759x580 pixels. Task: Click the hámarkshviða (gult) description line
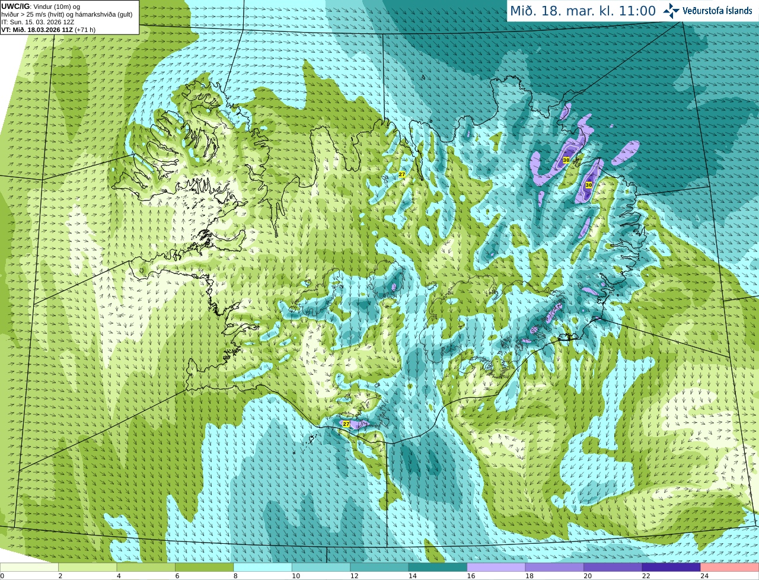pyautogui.click(x=67, y=14)
